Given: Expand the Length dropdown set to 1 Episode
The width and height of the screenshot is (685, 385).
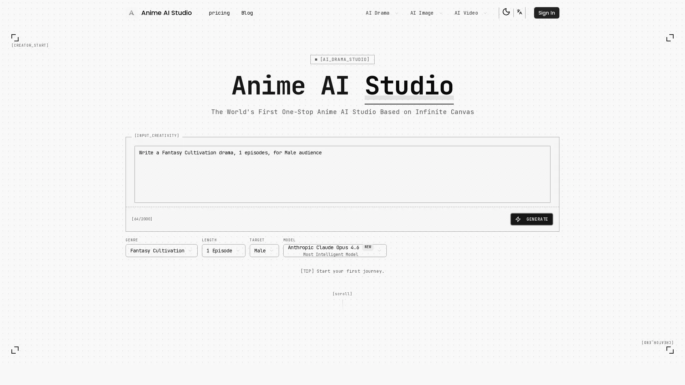Looking at the screenshot, I should [223, 251].
